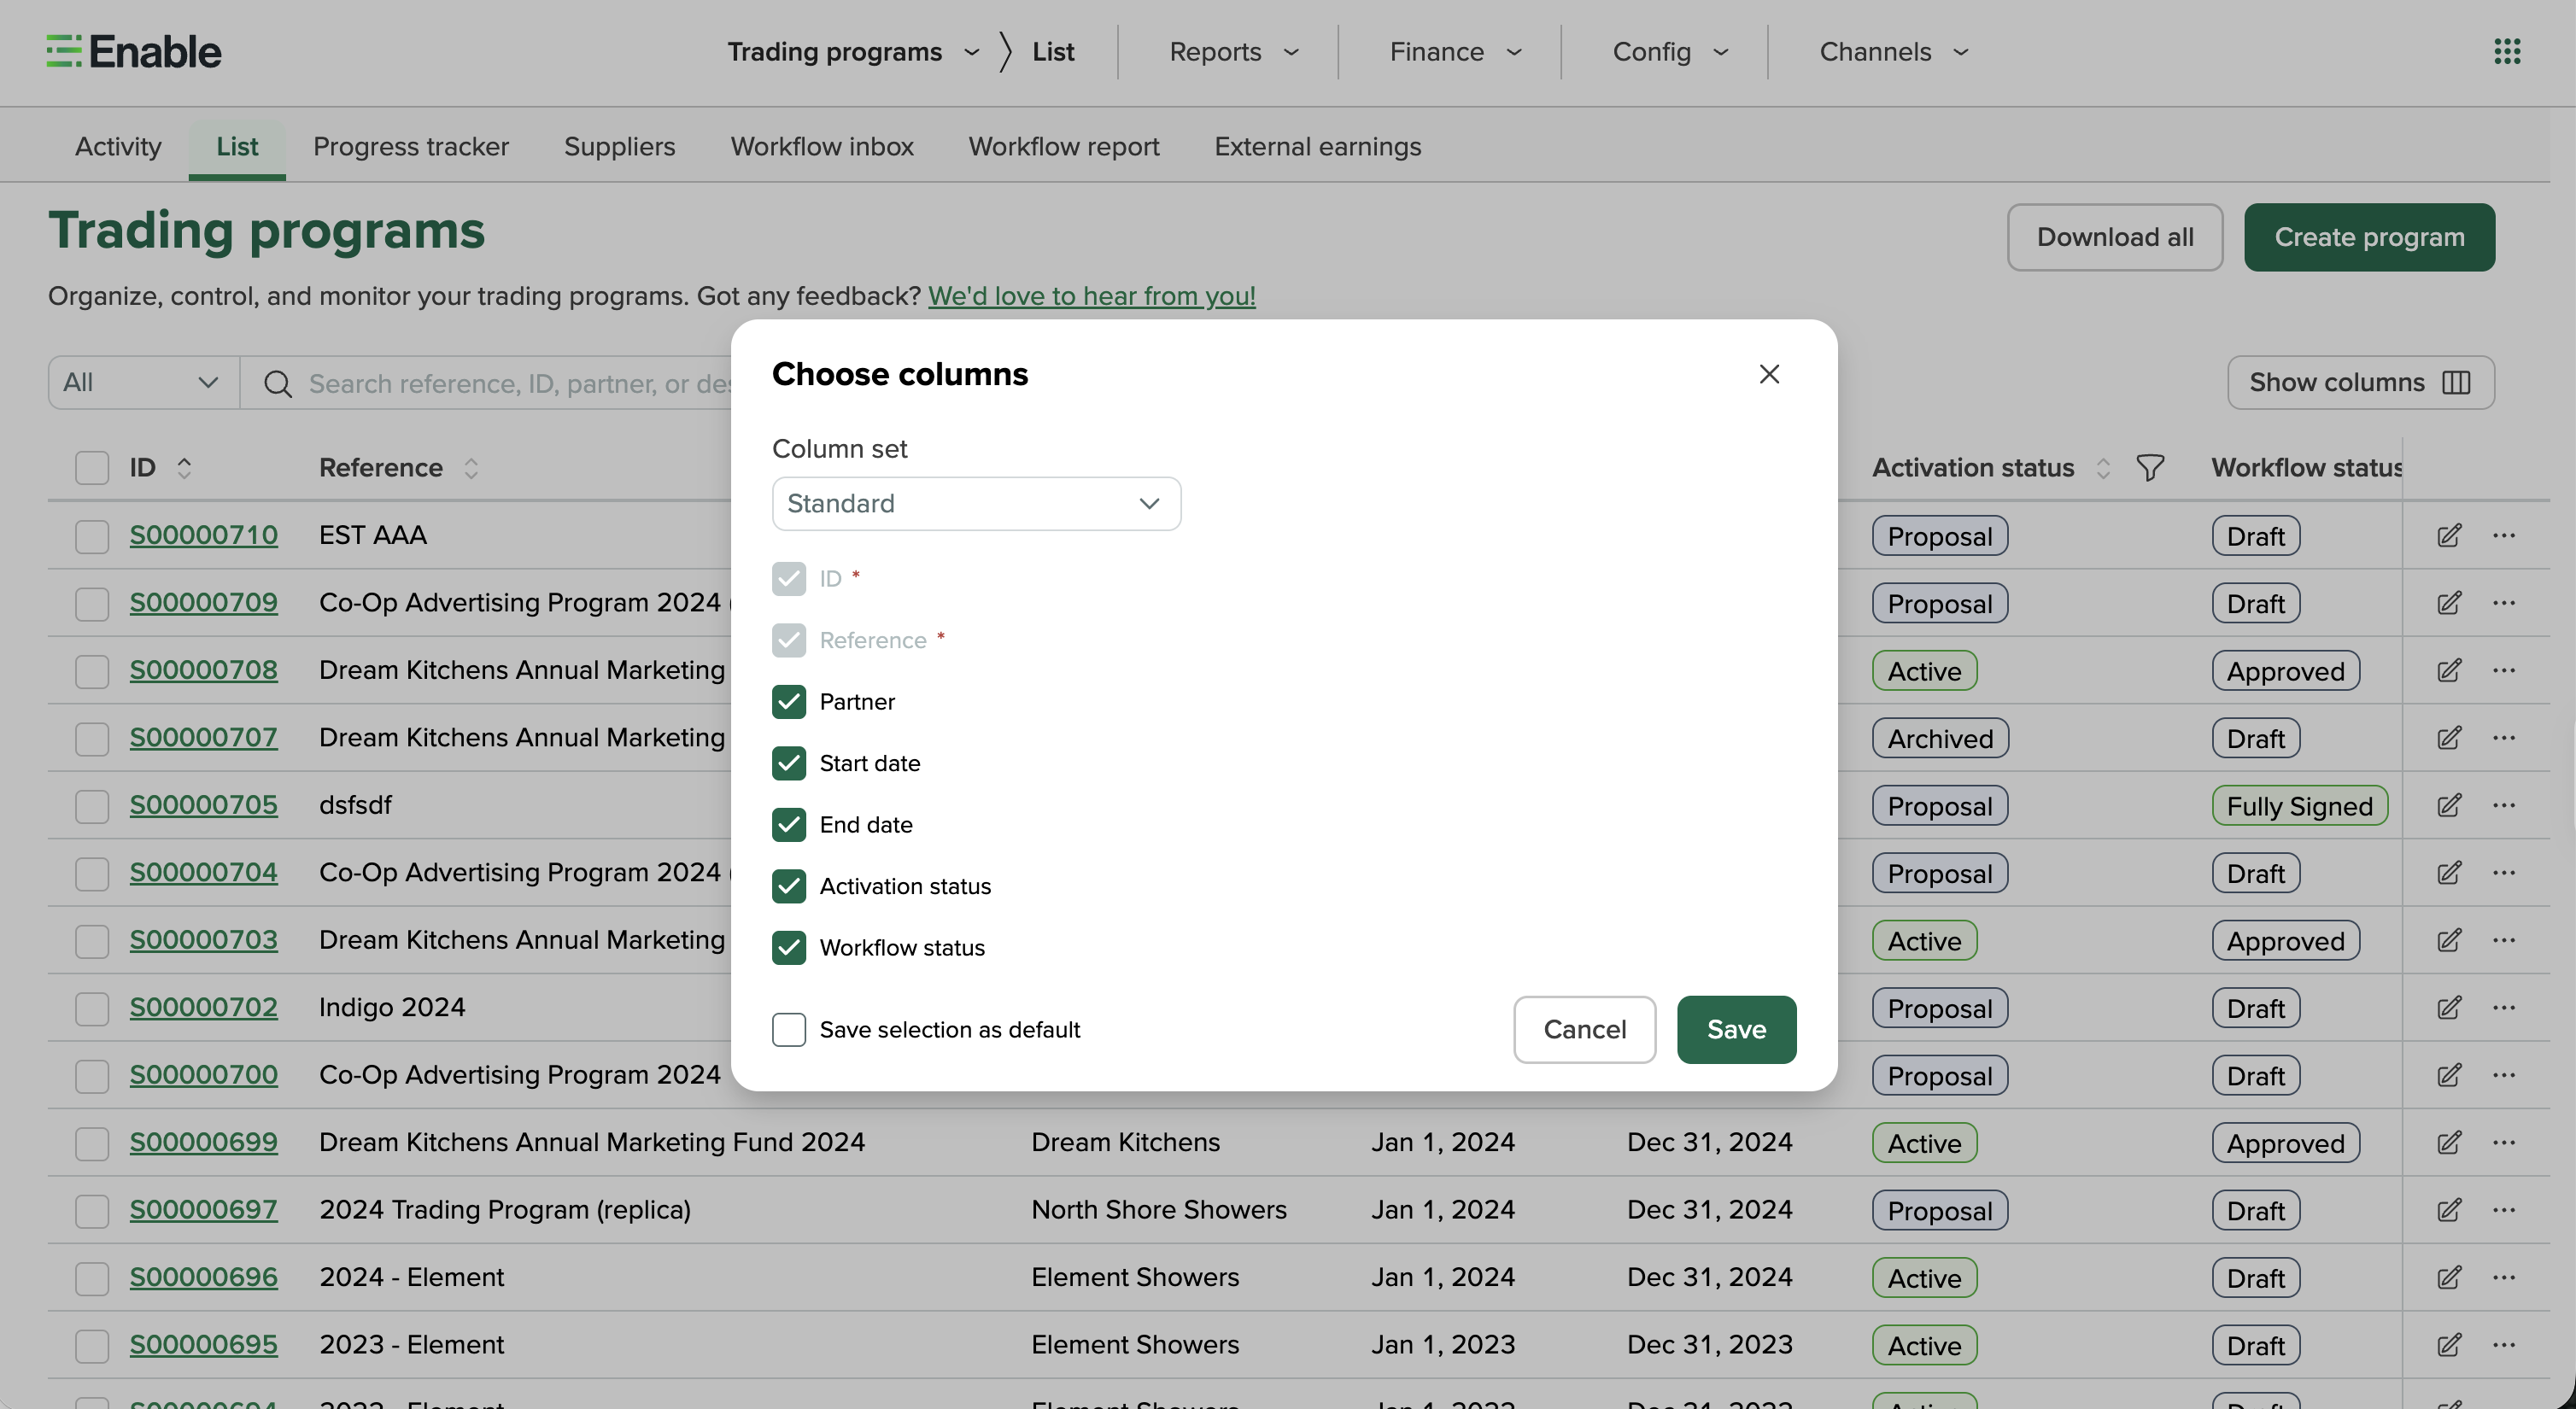Click the Cancel button
Viewport: 2576px width, 1409px height.
[1584, 1030]
